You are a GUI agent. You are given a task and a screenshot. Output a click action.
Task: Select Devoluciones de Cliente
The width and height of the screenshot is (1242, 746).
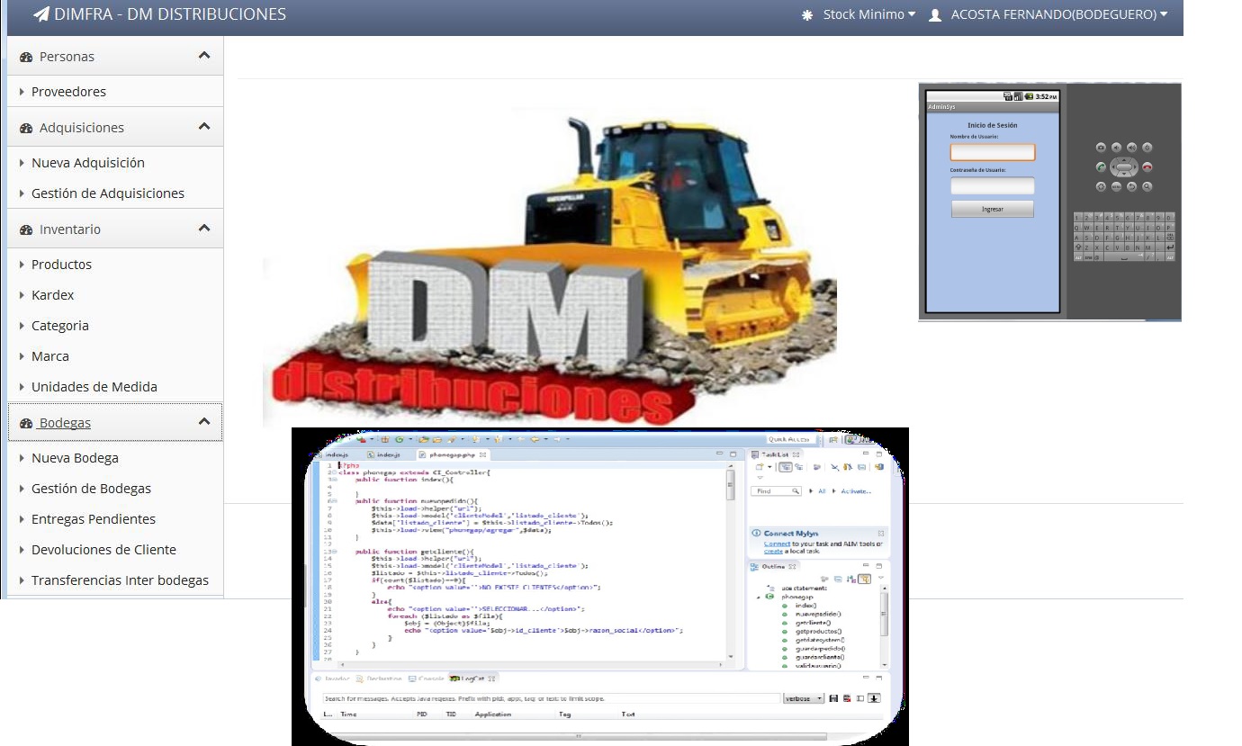(x=103, y=550)
